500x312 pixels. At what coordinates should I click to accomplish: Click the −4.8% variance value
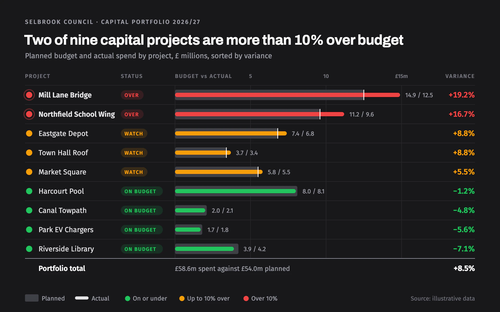tap(464, 210)
